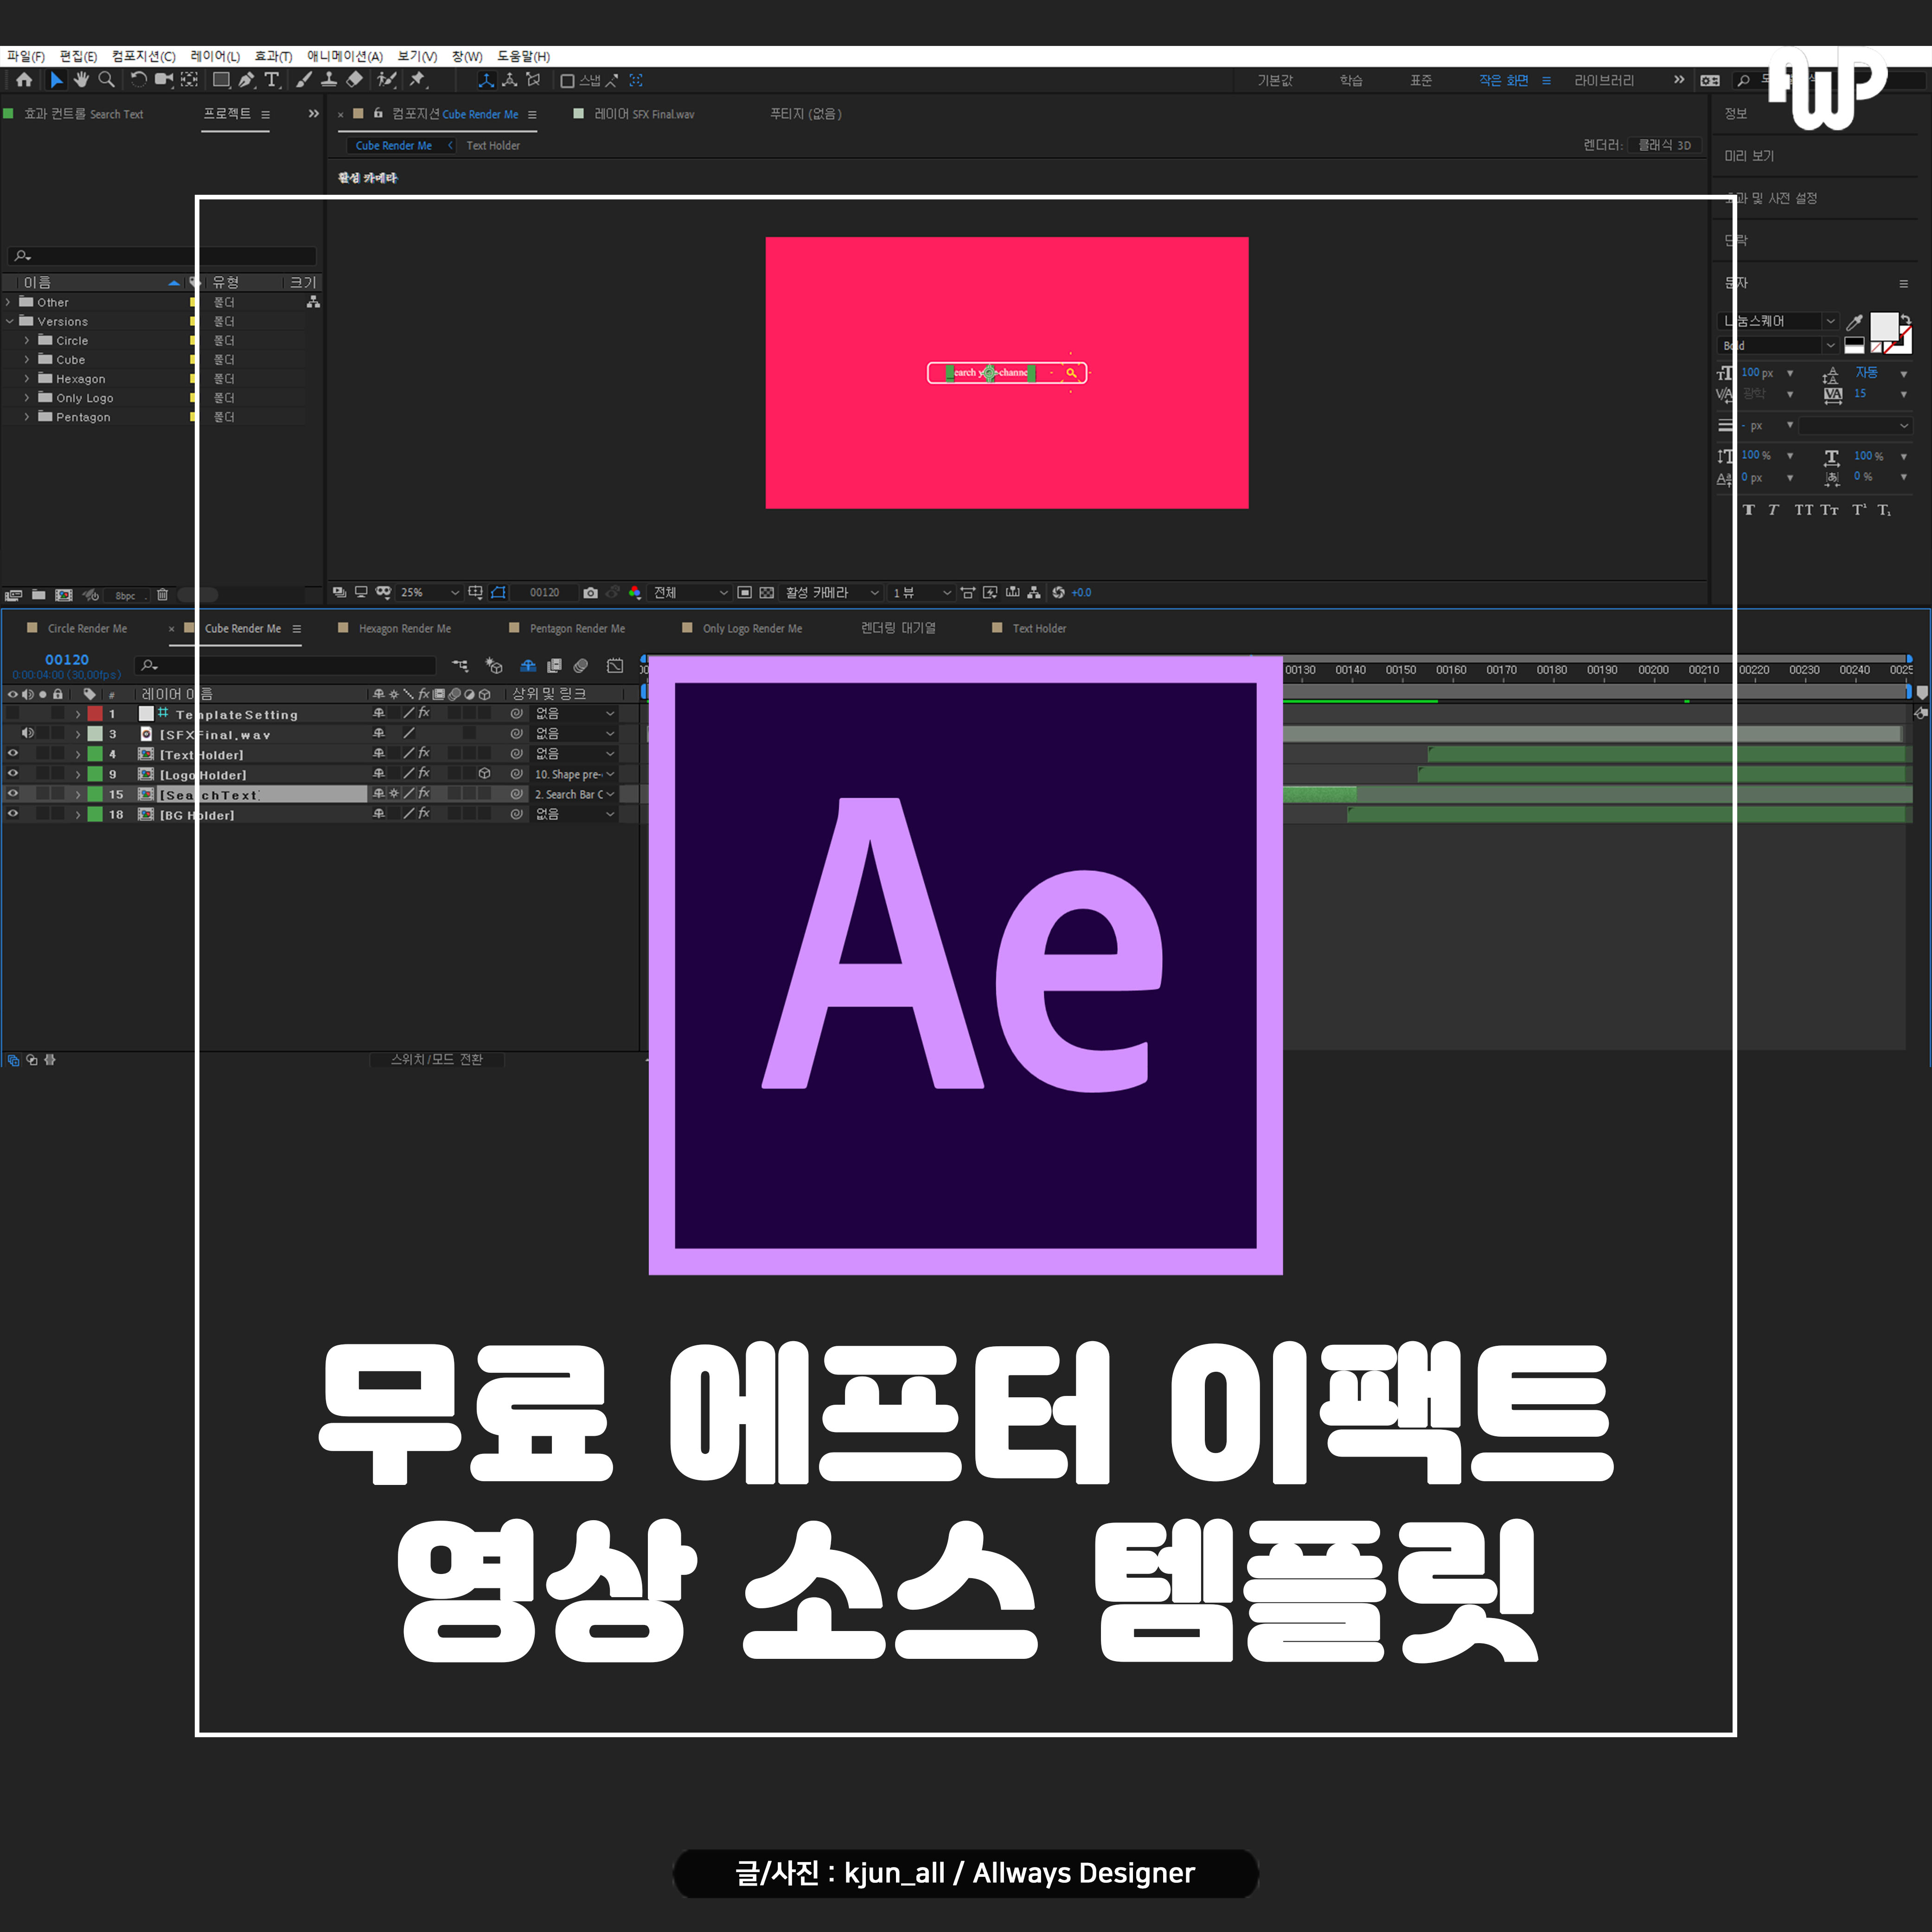Open the 애니메이션(A) menu
This screenshot has width=1932, height=1932.
tap(345, 56)
